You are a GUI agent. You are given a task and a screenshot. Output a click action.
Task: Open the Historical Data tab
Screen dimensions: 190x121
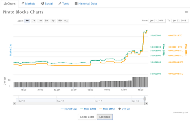tap(86, 4)
